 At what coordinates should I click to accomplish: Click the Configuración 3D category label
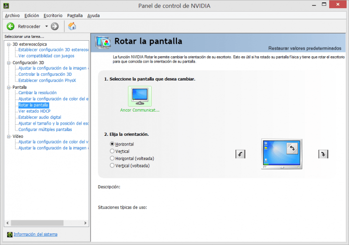click(28, 63)
